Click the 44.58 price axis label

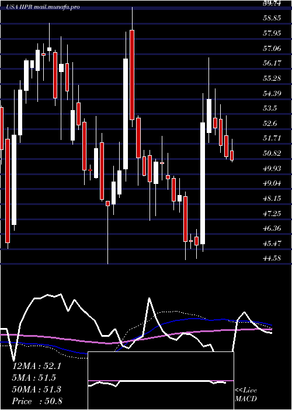pos(272,258)
